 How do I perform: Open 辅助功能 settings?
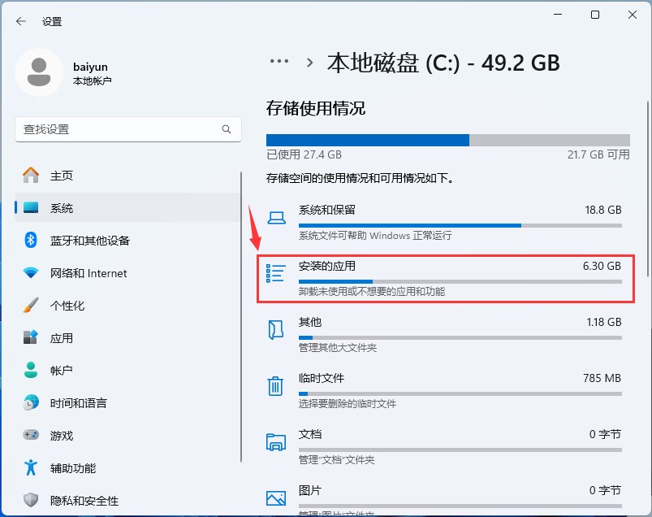(x=127, y=467)
